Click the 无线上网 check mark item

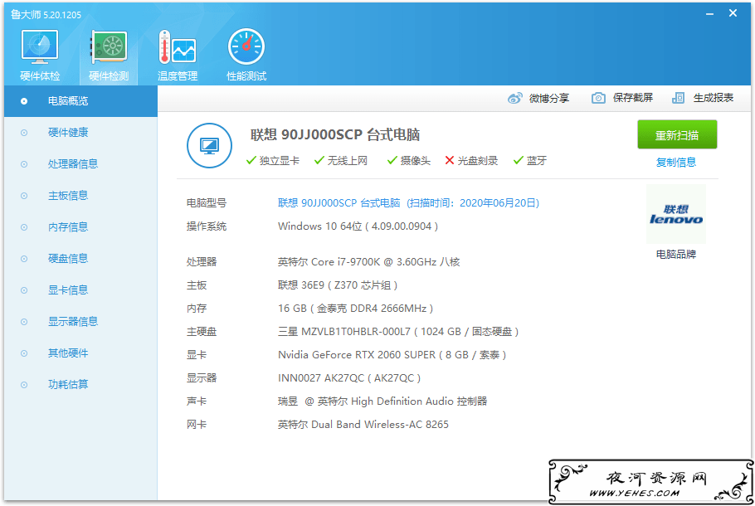point(340,161)
